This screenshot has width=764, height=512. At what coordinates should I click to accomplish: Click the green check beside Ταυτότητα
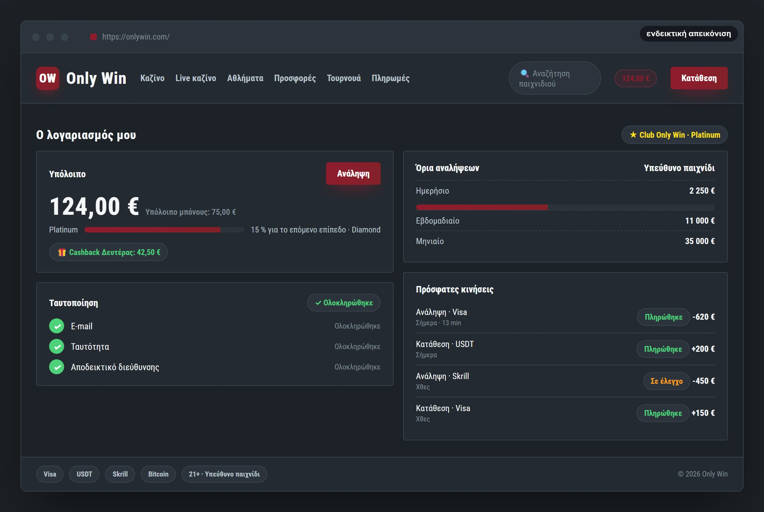pos(57,347)
